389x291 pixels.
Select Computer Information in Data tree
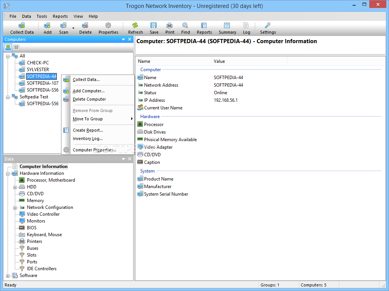pyautogui.click(x=44, y=167)
